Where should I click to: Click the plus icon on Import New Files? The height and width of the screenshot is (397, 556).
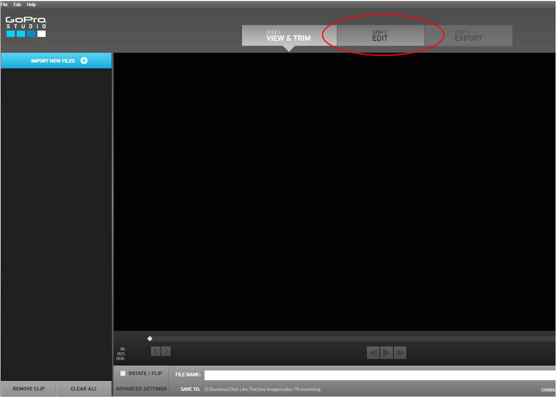pos(84,61)
